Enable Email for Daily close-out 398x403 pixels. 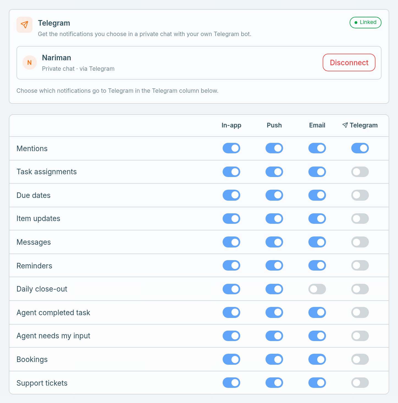[x=317, y=289]
